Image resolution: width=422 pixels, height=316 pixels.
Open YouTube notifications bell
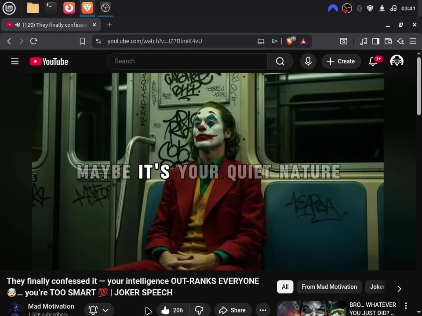[373, 61]
